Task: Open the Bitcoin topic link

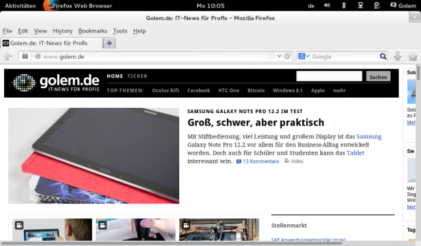Action: (x=256, y=90)
